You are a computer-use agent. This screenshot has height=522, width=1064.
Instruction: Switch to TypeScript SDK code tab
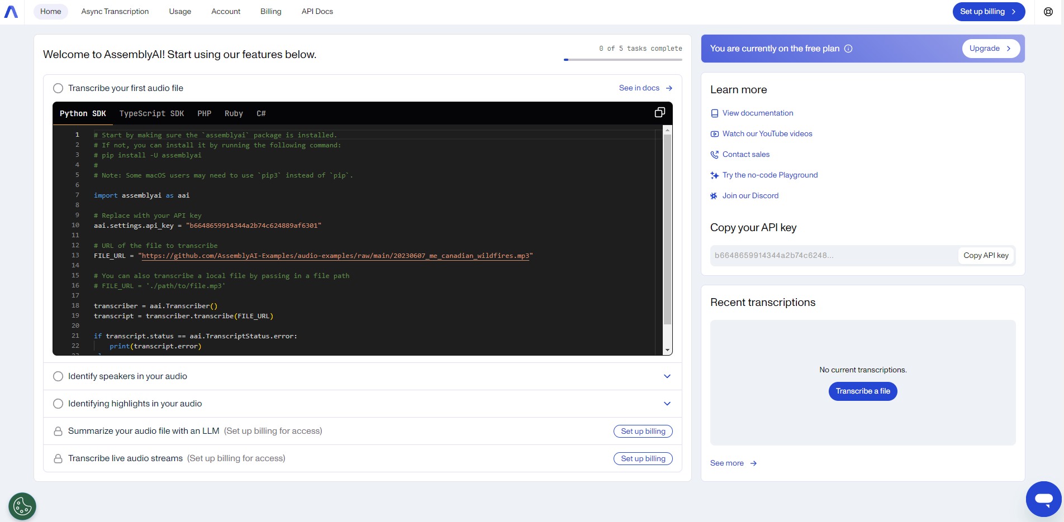[x=151, y=113]
